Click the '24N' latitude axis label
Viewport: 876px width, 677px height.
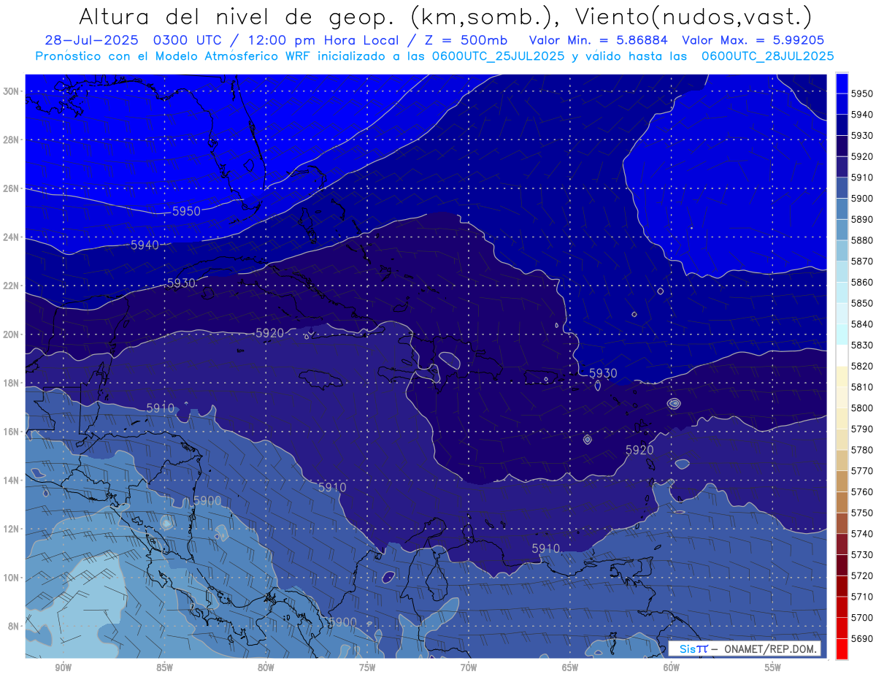coord(11,237)
